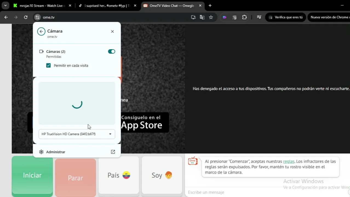Click the ome.tv address bar

coord(115,17)
